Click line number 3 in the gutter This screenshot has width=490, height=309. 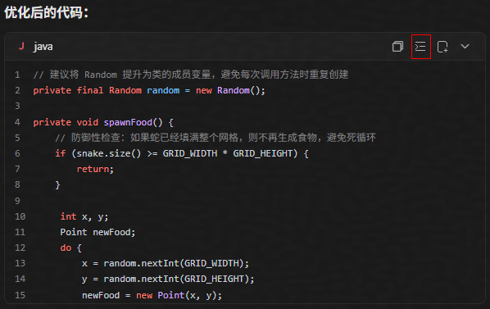click(17, 106)
